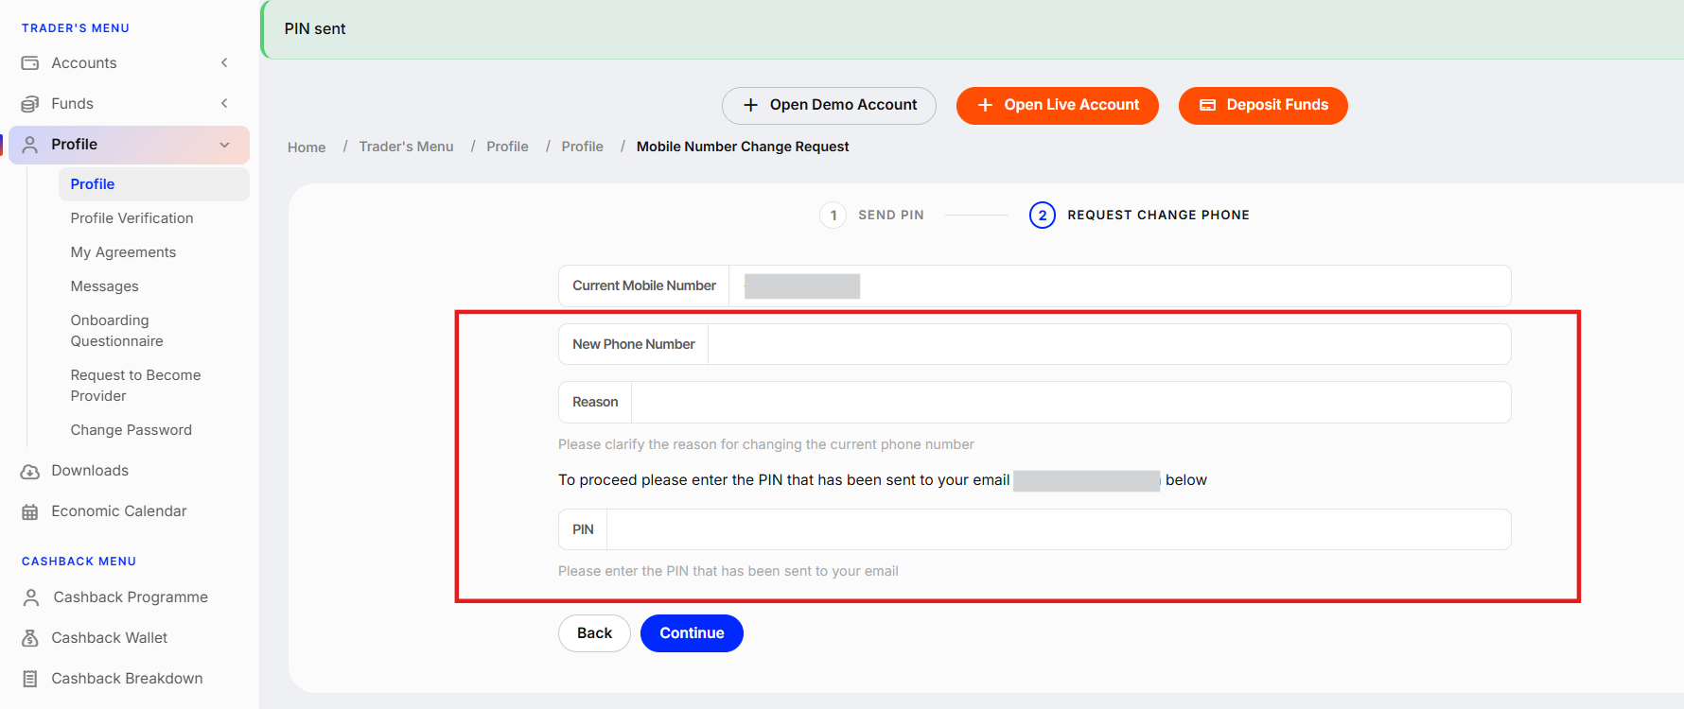
Task: Click the Cashback Programme person icon
Action: [x=31, y=597]
